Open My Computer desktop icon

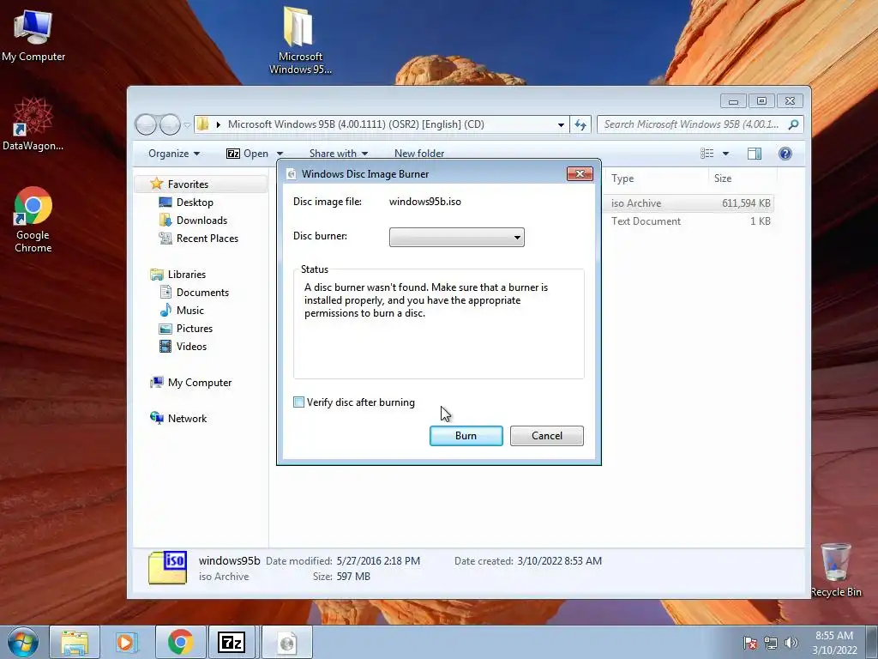33,35
